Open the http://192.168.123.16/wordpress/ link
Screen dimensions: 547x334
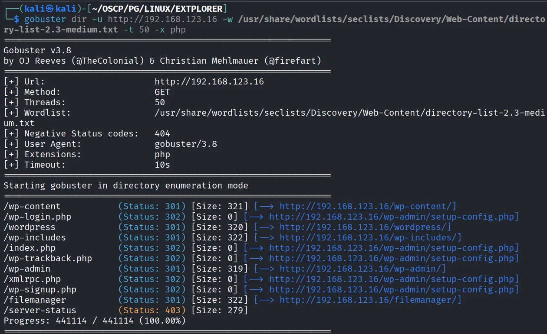pyautogui.click(x=363, y=227)
